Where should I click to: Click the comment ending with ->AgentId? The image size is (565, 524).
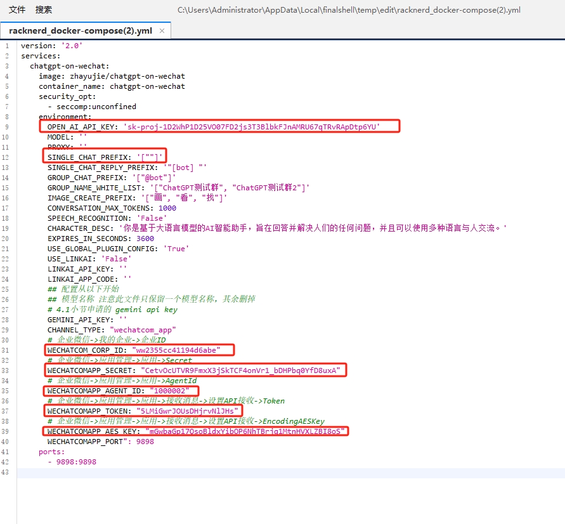tap(122, 381)
